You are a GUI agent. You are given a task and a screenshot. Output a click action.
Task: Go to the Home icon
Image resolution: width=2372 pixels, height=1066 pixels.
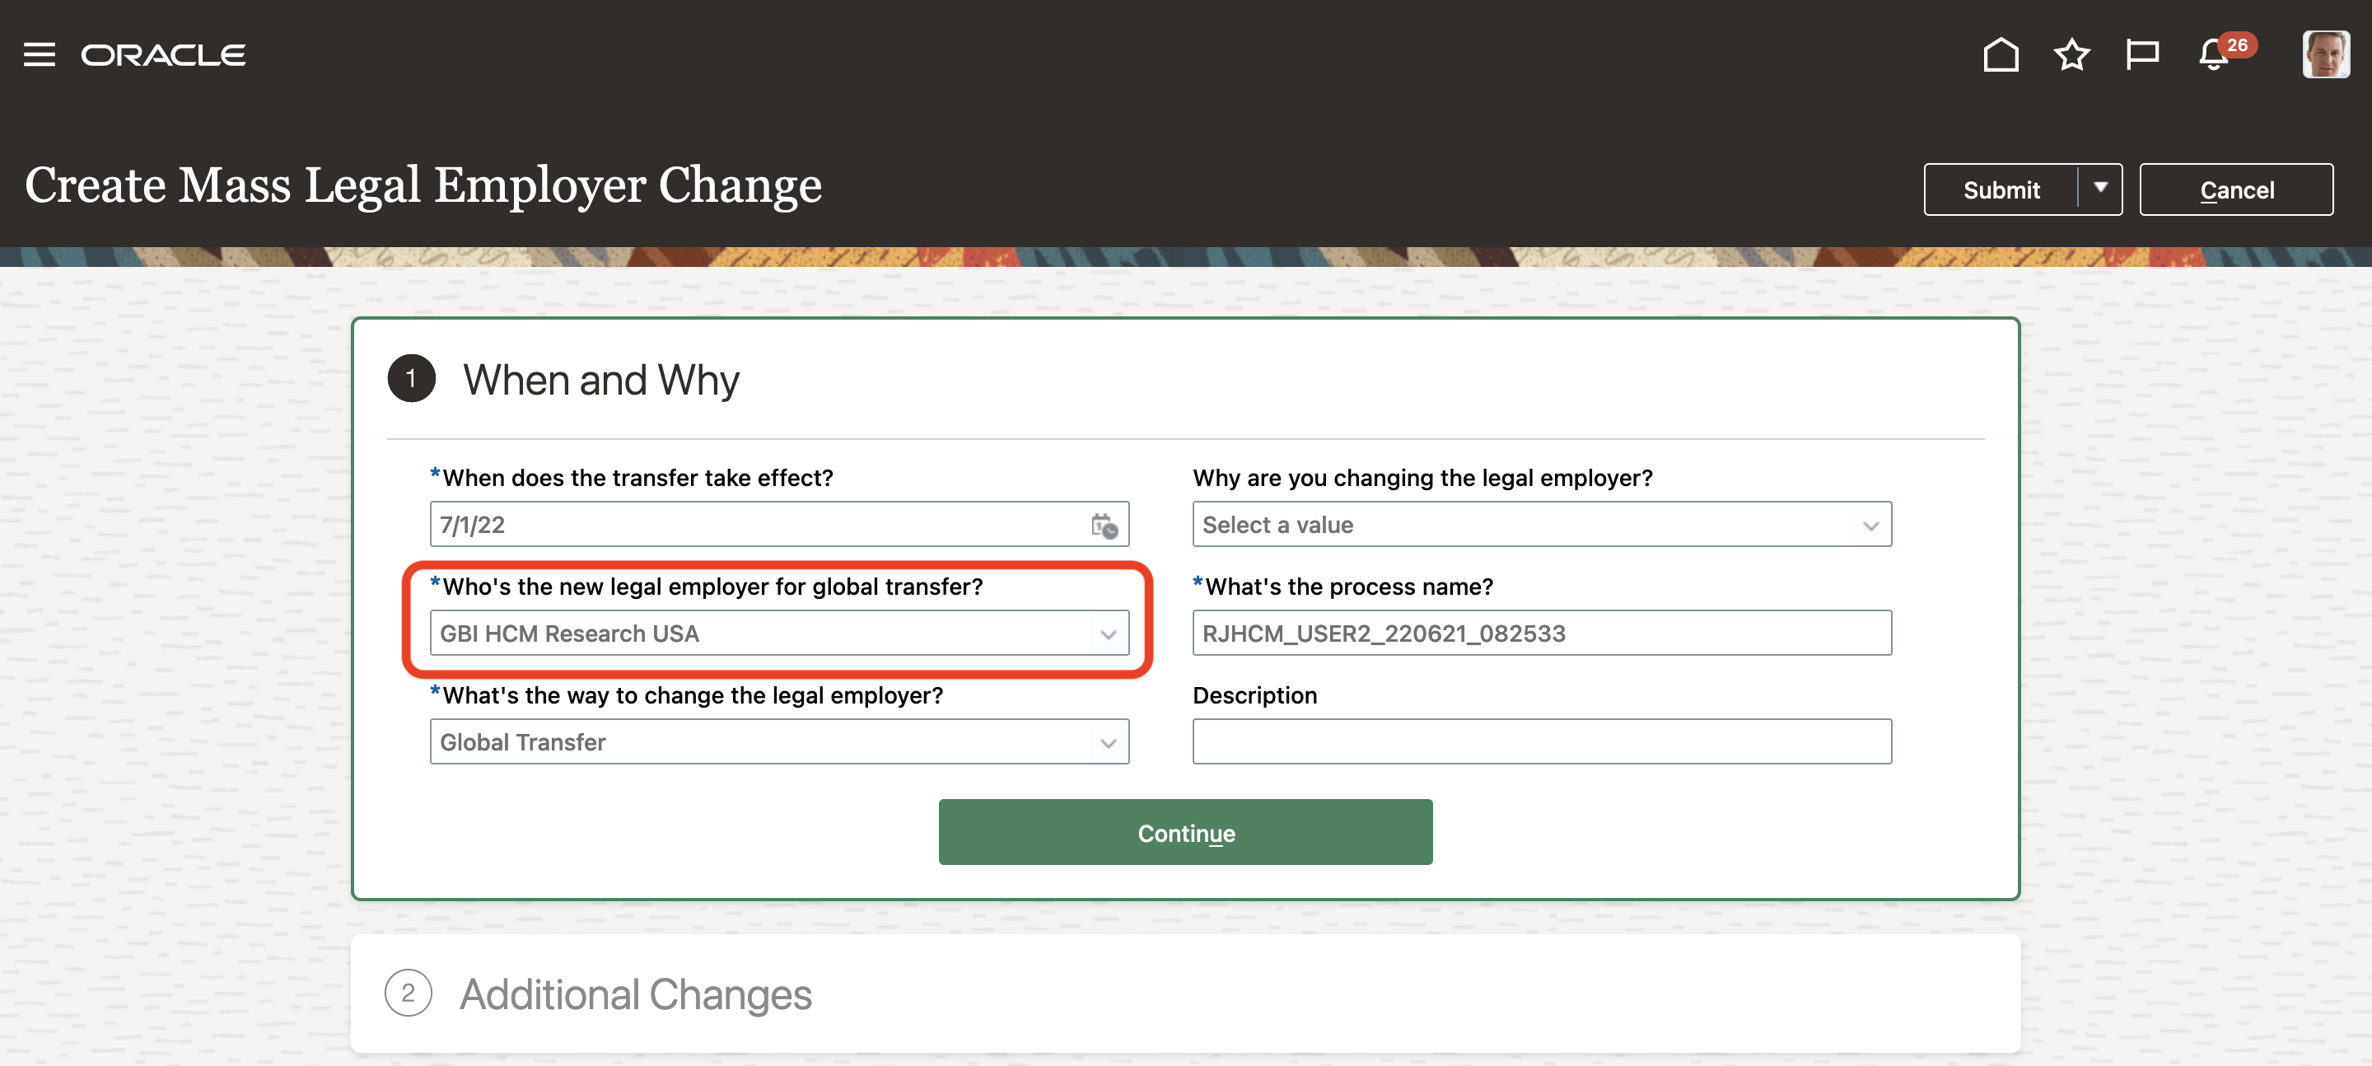[x=2000, y=55]
